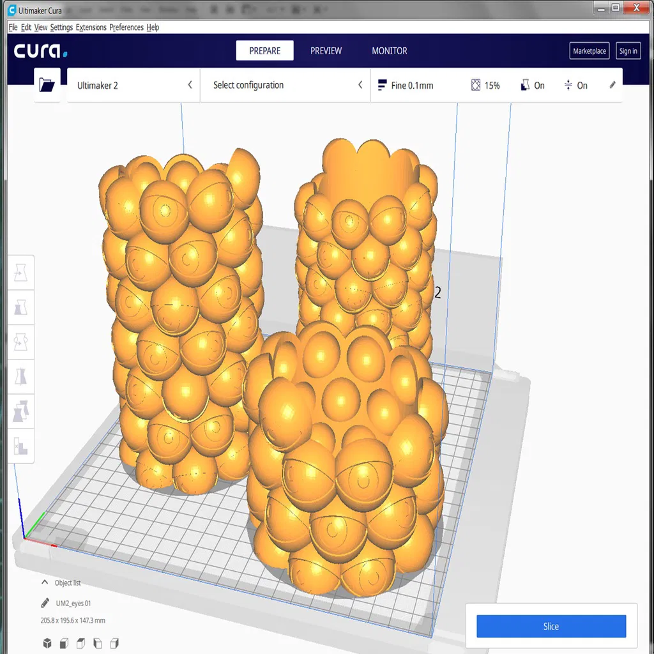Open the View menu
The width and height of the screenshot is (654, 654).
coord(40,27)
